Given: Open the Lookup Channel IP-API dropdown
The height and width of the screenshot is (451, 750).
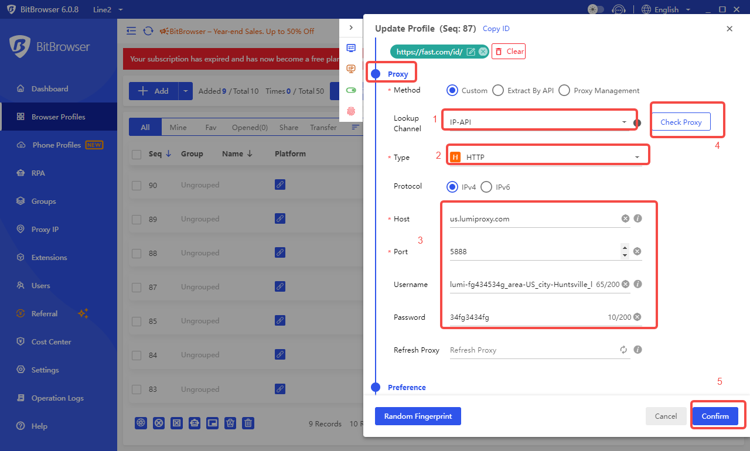Looking at the screenshot, I should click(538, 122).
